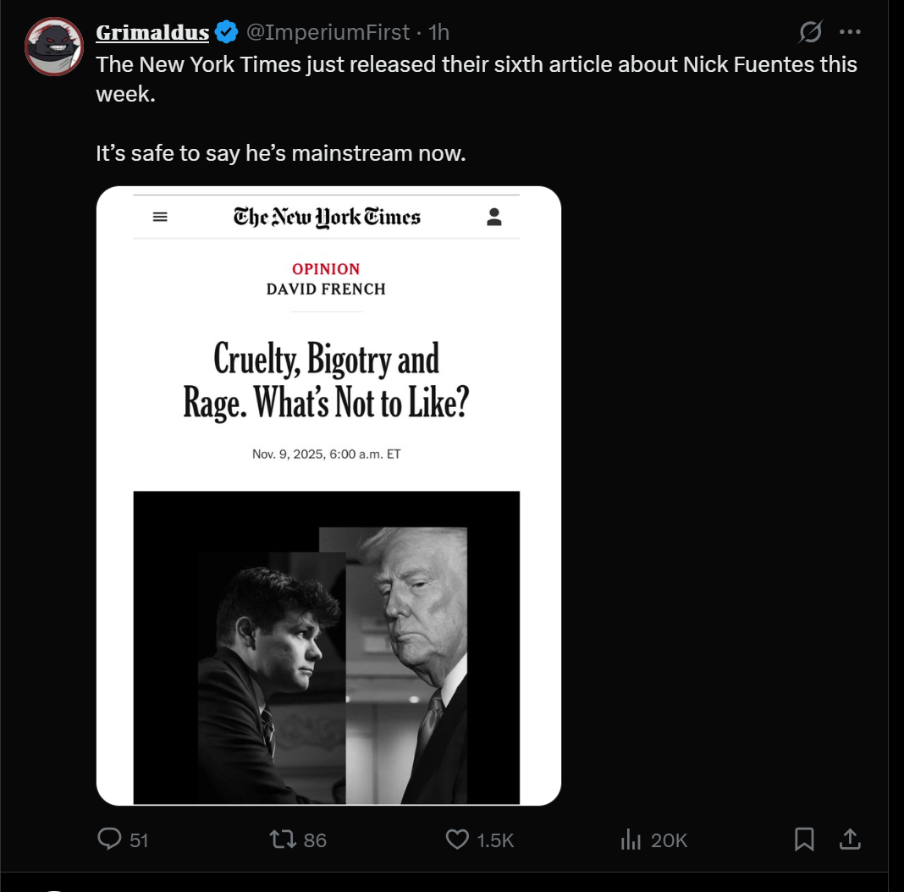Click the red OPINION label
The height and width of the screenshot is (892, 904).
point(326,269)
